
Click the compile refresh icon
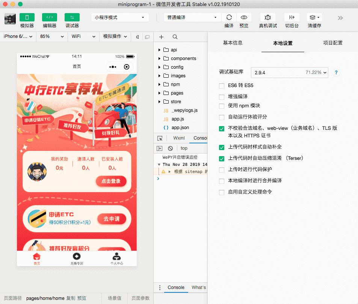tap(229, 18)
